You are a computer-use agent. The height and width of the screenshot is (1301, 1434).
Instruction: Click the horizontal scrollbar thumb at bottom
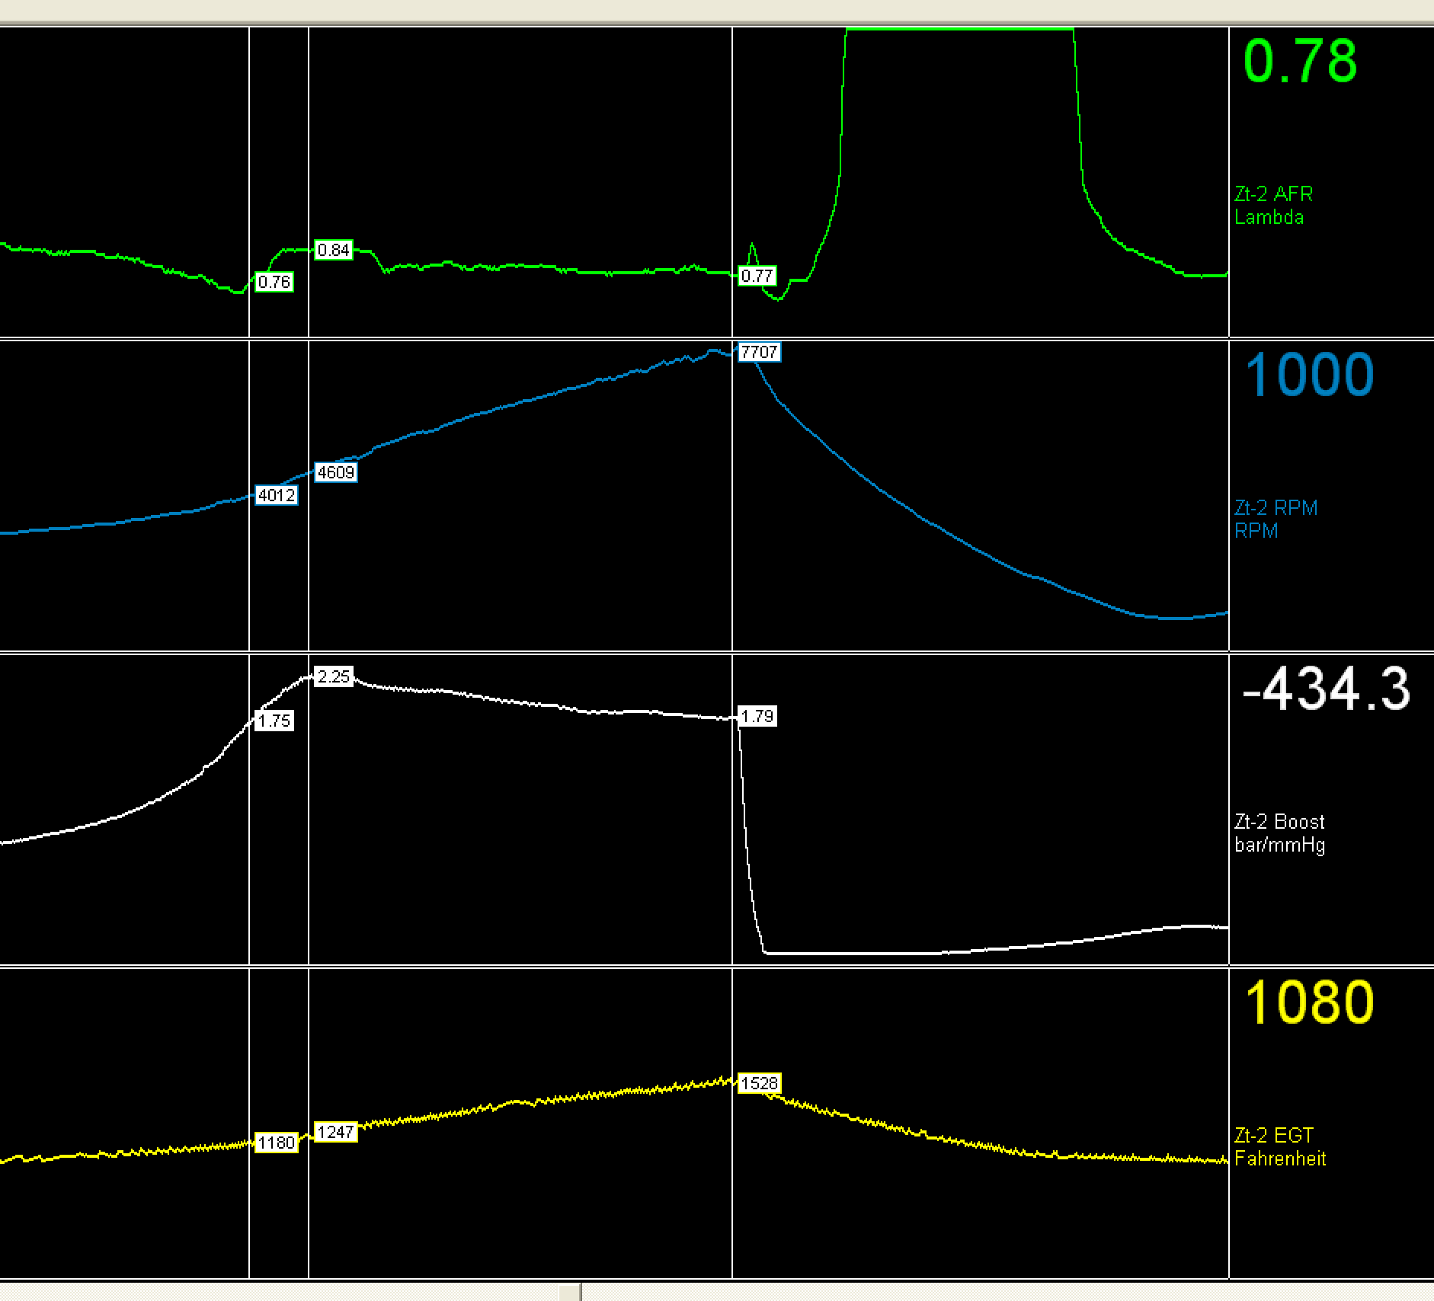[569, 1292]
